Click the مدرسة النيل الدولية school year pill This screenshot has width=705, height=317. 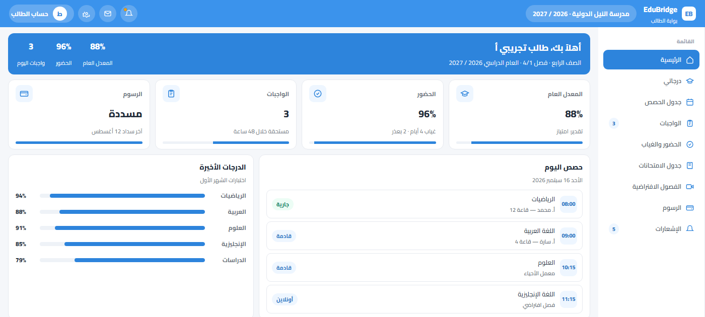click(581, 14)
